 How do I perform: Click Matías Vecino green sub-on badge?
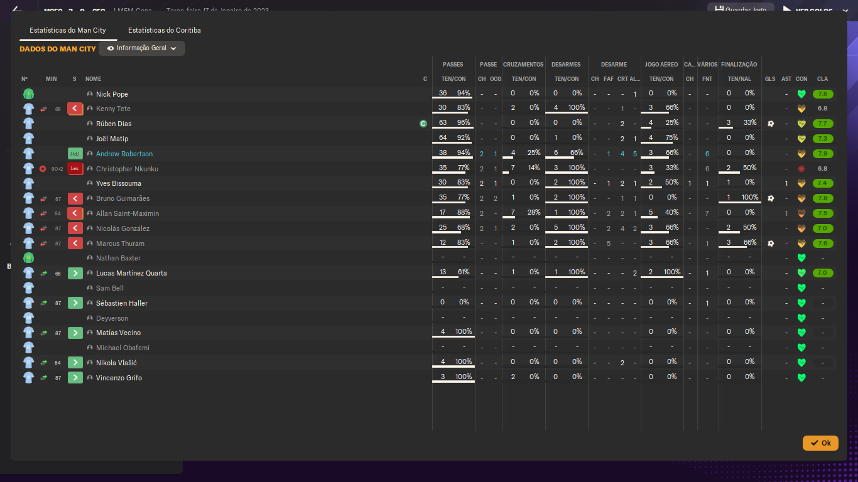coord(75,333)
